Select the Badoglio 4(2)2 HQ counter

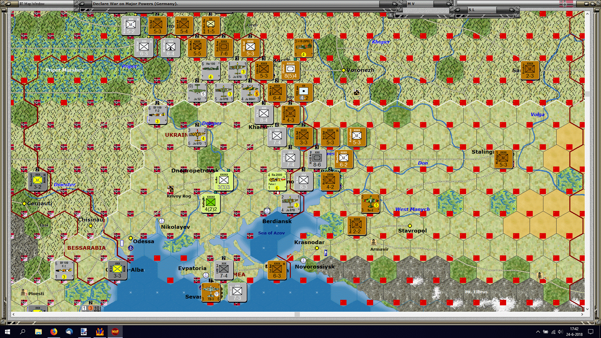pyautogui.click(x=211, y=203)
